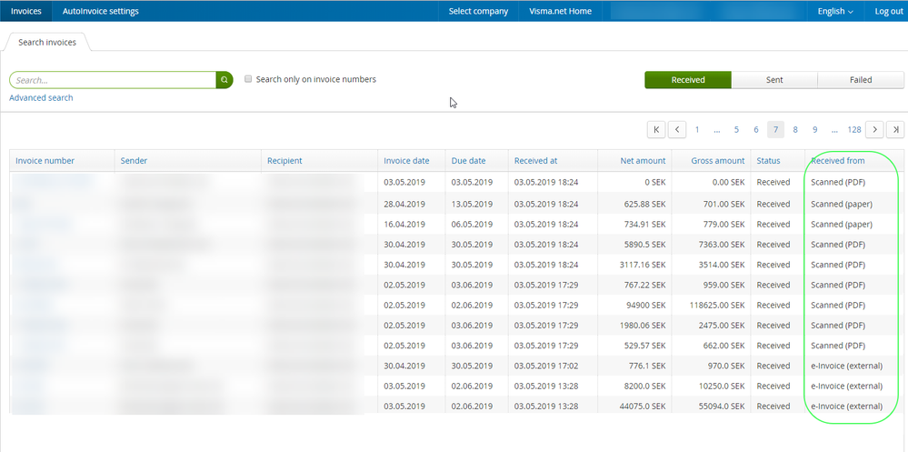This screenshot has width=908, height=452.
Task: Sort by Received at column
Action: tap(535, 161)
